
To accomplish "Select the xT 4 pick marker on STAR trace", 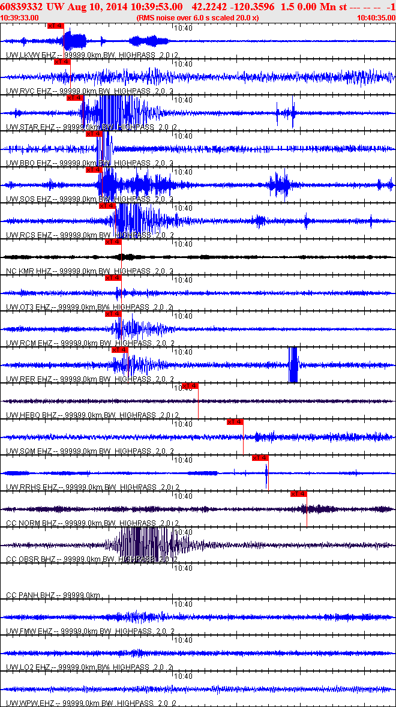I will (x=75, y=98).
